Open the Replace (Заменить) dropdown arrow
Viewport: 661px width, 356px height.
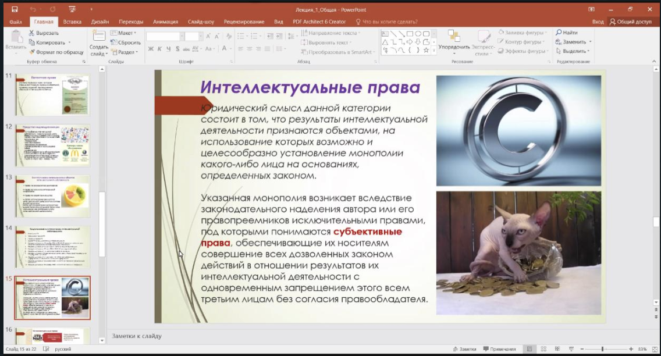click(x=590, y=42)
